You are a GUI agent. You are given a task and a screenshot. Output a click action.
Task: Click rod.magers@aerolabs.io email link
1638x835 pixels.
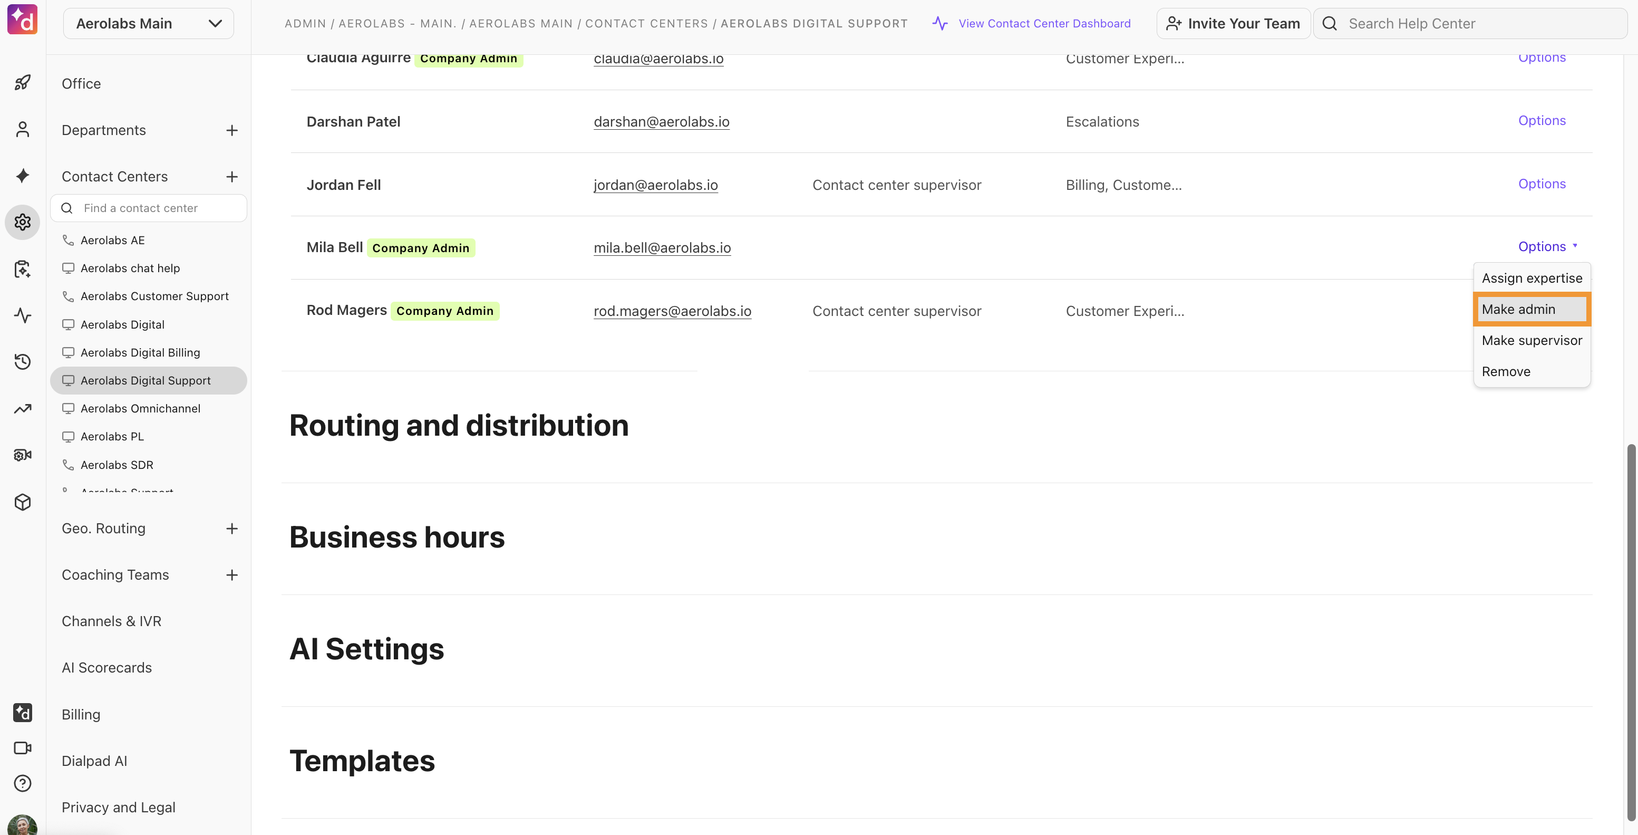tap(672, 311)
